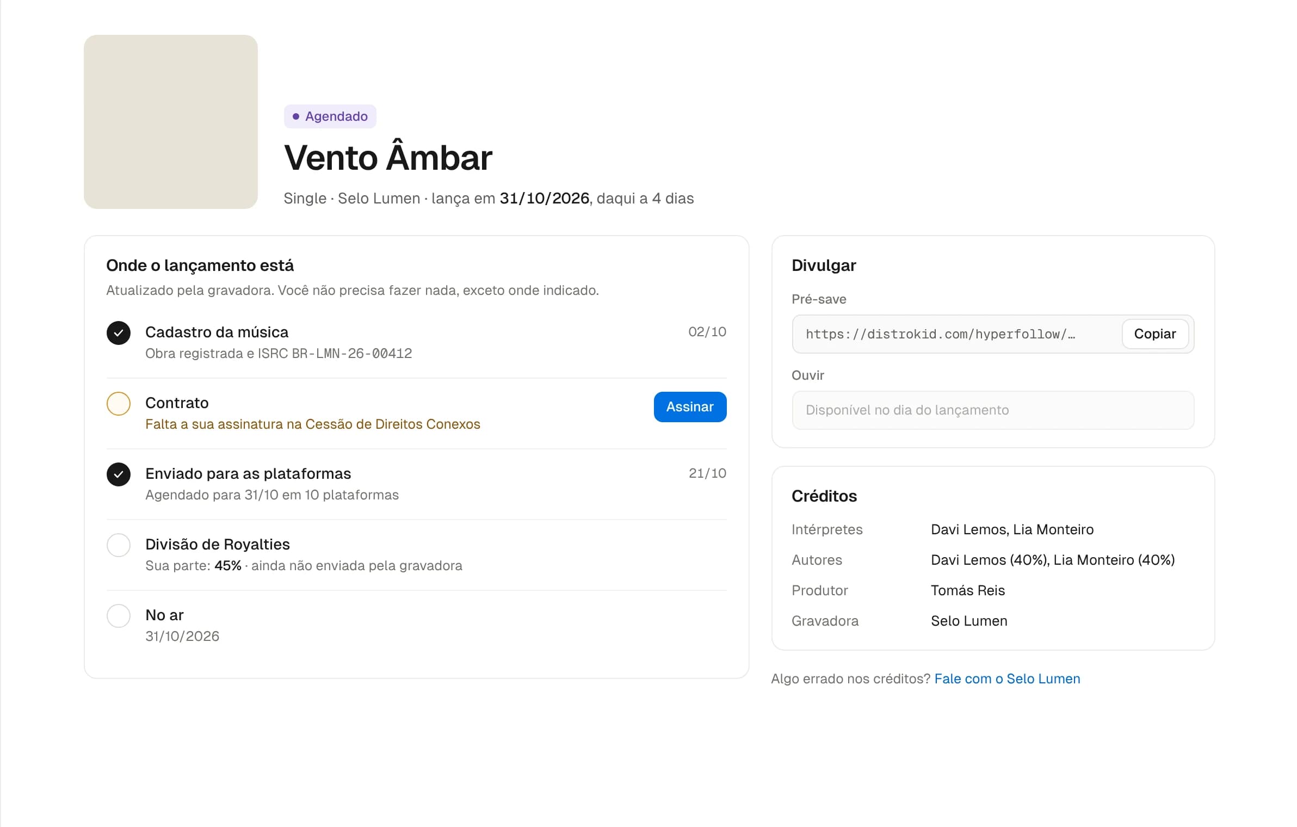Click the Cadastro da música step title
This screenshot has width=1297, height=827.
(217, 332)
